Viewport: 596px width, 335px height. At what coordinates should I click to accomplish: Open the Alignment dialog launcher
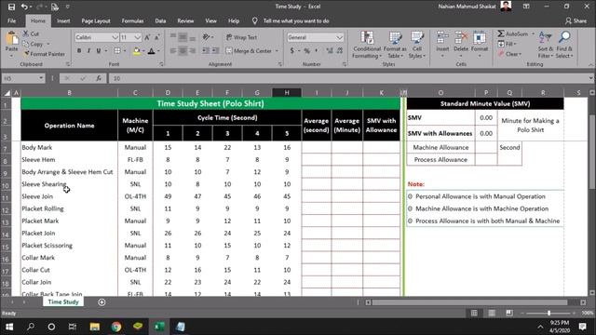point(279,64)
